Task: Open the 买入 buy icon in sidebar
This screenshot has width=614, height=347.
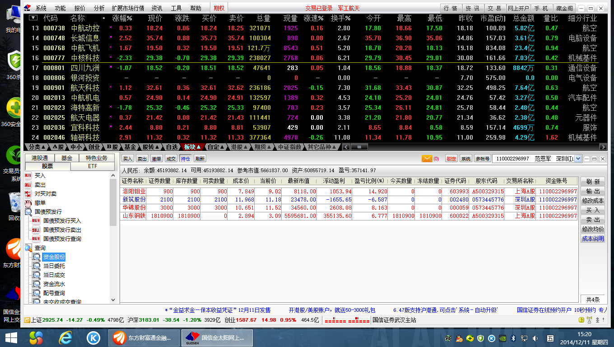Action: pyautogui.click(x=28, y=176)
